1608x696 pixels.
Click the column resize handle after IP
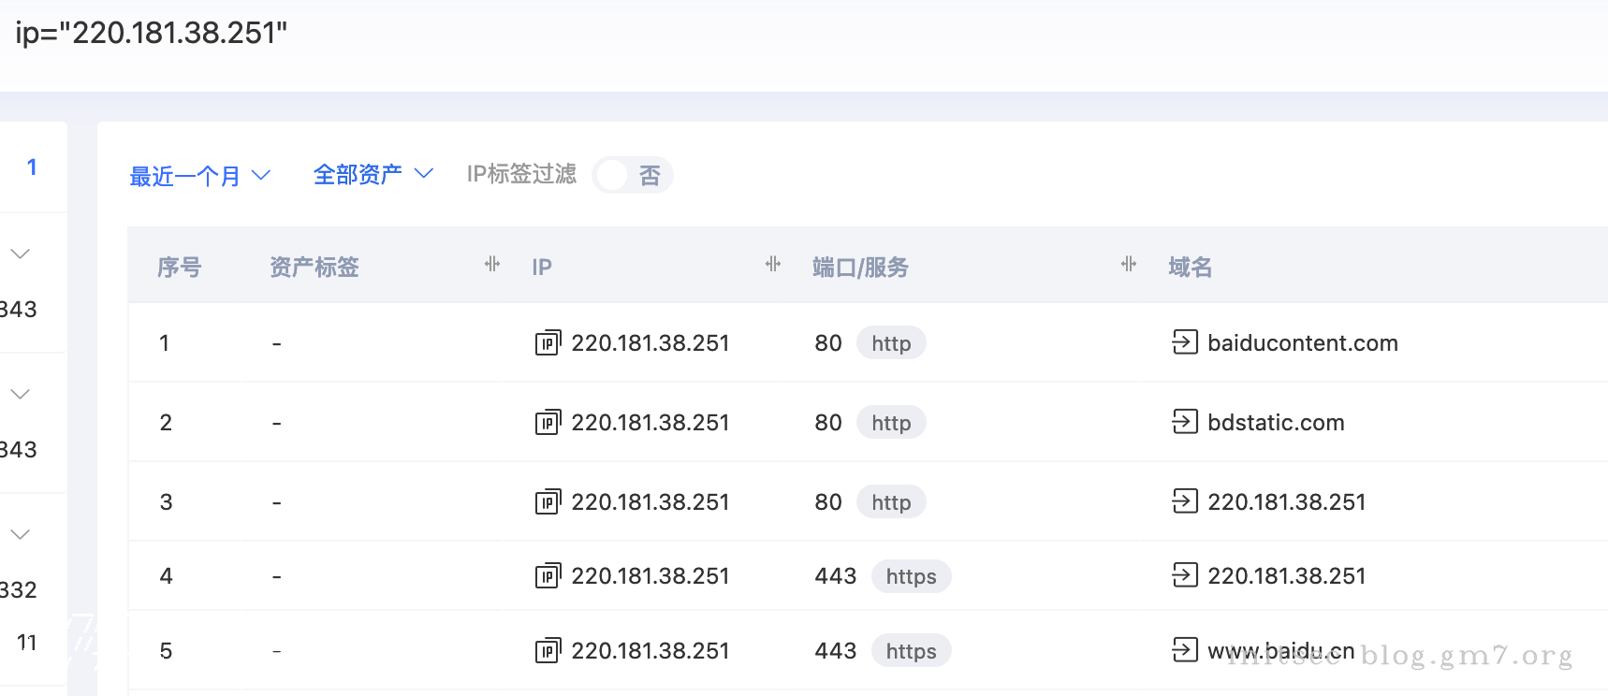[x=773, y=265]
